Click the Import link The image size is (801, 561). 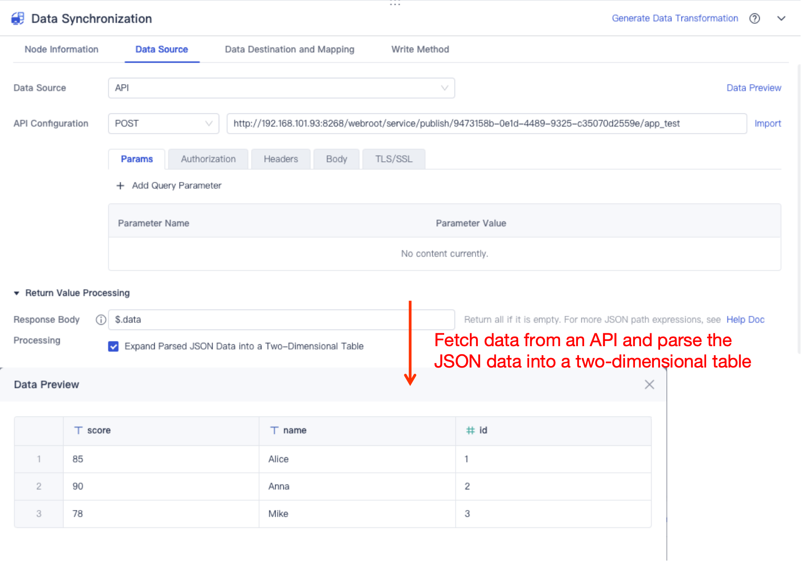767,124
